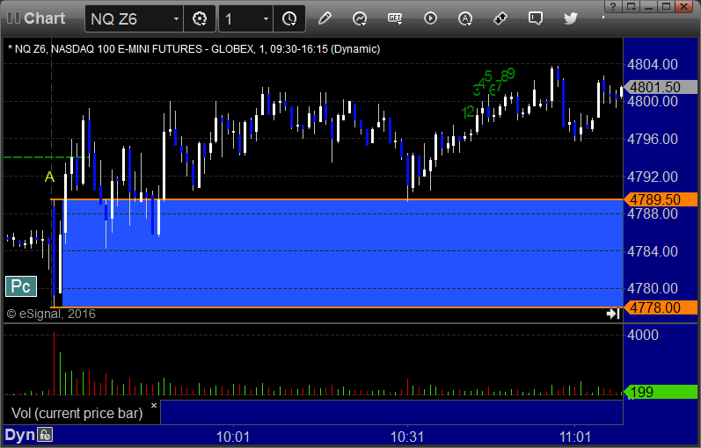The height and width of the screenshot is (448, 701).
Task: Click the 11:01 time axis label
Action: tap(575, 437)
